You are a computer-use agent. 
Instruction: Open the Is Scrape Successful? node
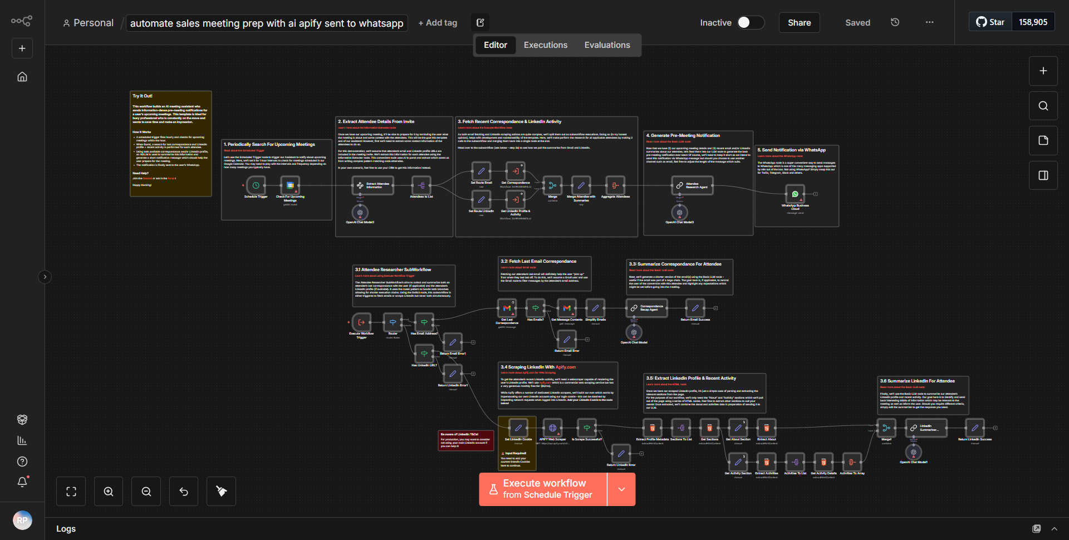pyautogui.click(x=587, y=428)
